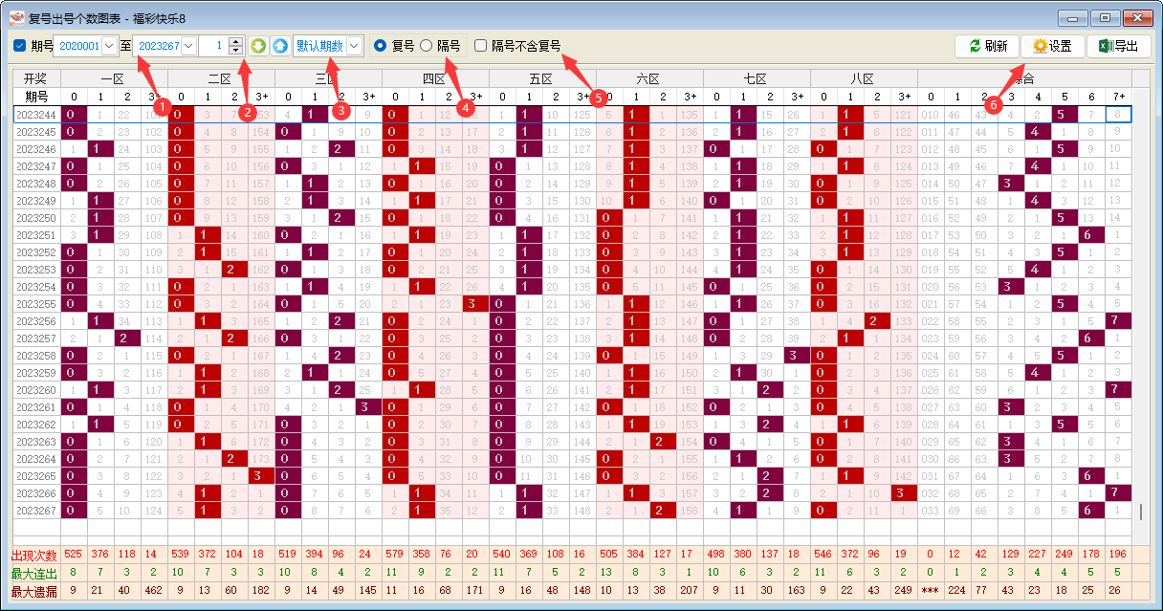The image size is (1163, 611).
Task: Click the green down arrow icon
Action: (x=258, y=46)
